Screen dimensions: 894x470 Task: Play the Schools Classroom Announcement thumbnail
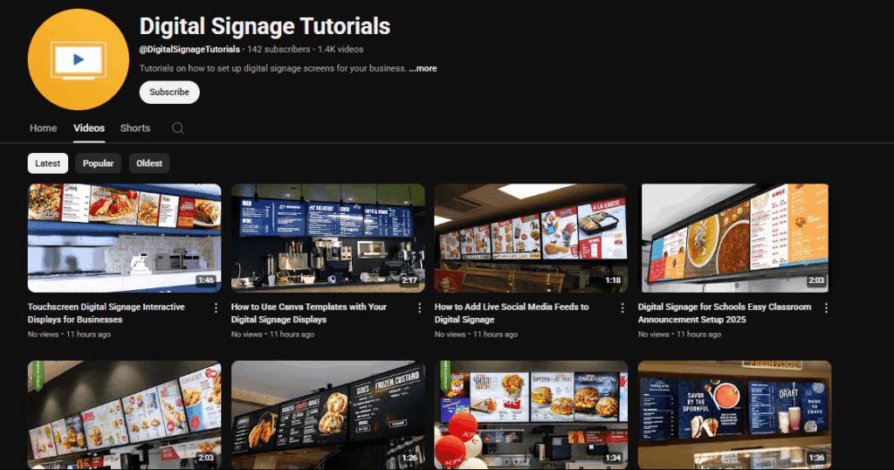pos(734,238)
